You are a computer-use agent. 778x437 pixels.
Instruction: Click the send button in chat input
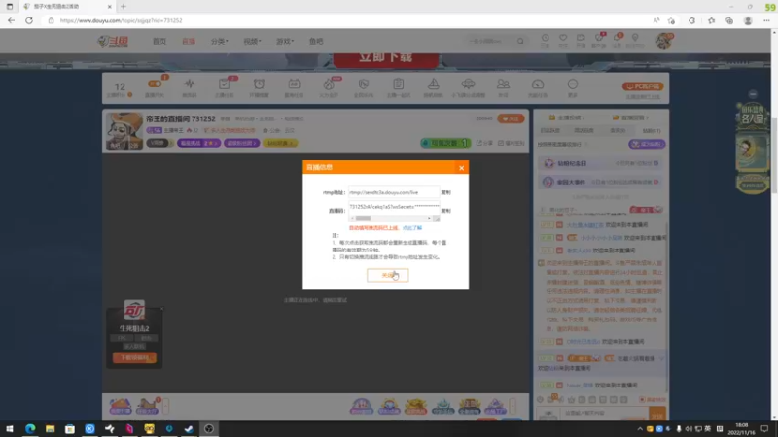[657, 416]
